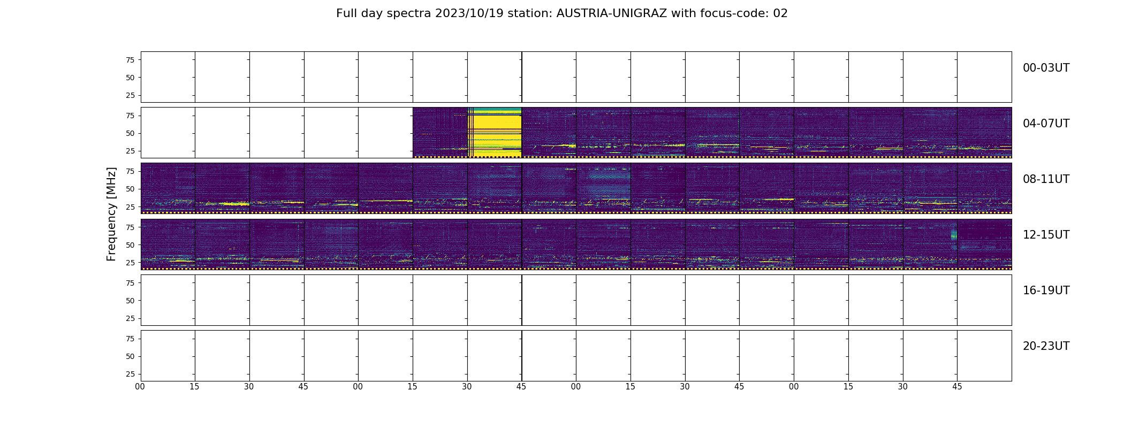Click the '50' tick of the 12-15UT row
Image resolution: width=1124 pixels, height=428 pixels.
point(130,245)
